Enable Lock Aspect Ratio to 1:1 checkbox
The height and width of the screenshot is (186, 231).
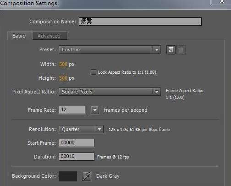[93, 72]
